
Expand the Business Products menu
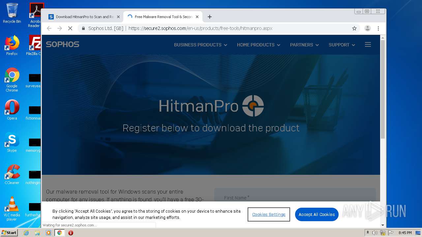coord(200,45)
